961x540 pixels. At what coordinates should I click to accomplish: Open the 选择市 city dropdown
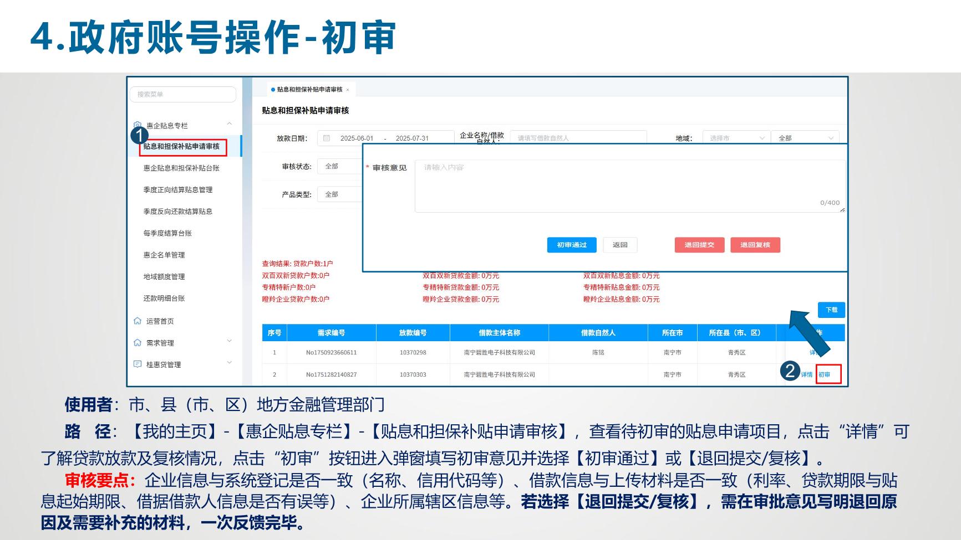tap(735, 138)
